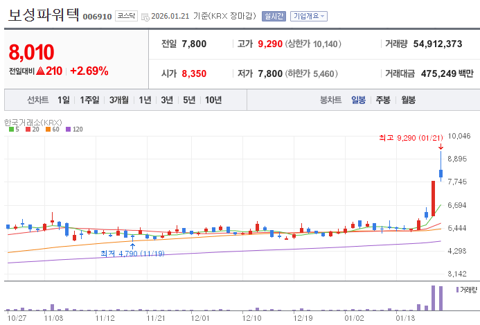Click the 11/03 date axis label

[53, 318]
